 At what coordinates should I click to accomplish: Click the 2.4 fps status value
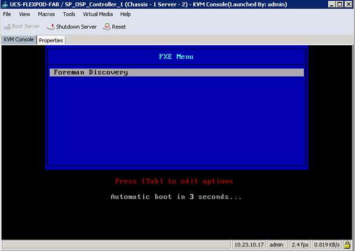(x=300, y=245)
